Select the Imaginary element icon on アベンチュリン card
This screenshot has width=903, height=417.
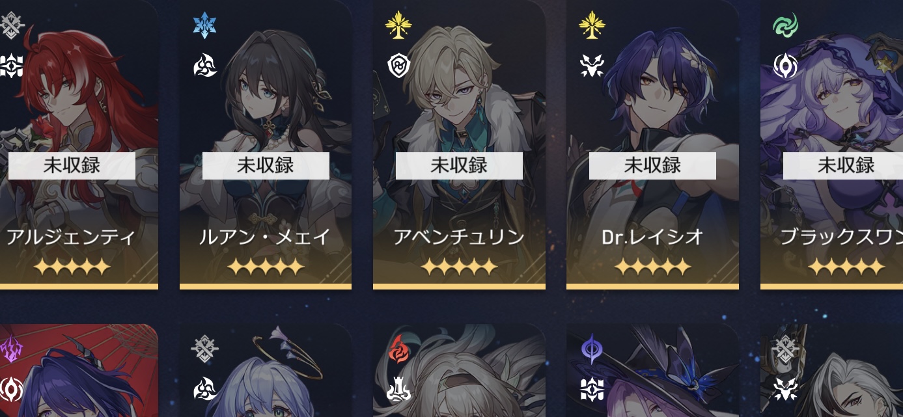coord(398,25)
